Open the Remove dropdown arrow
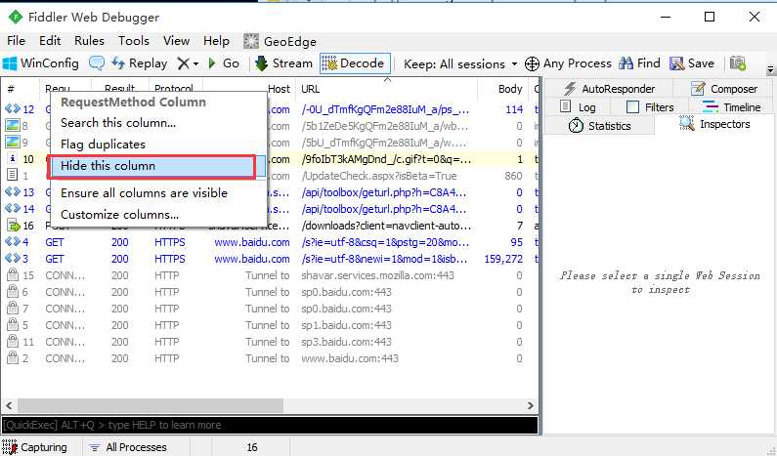Screen dimensions: 777x456 pos(196,63)
